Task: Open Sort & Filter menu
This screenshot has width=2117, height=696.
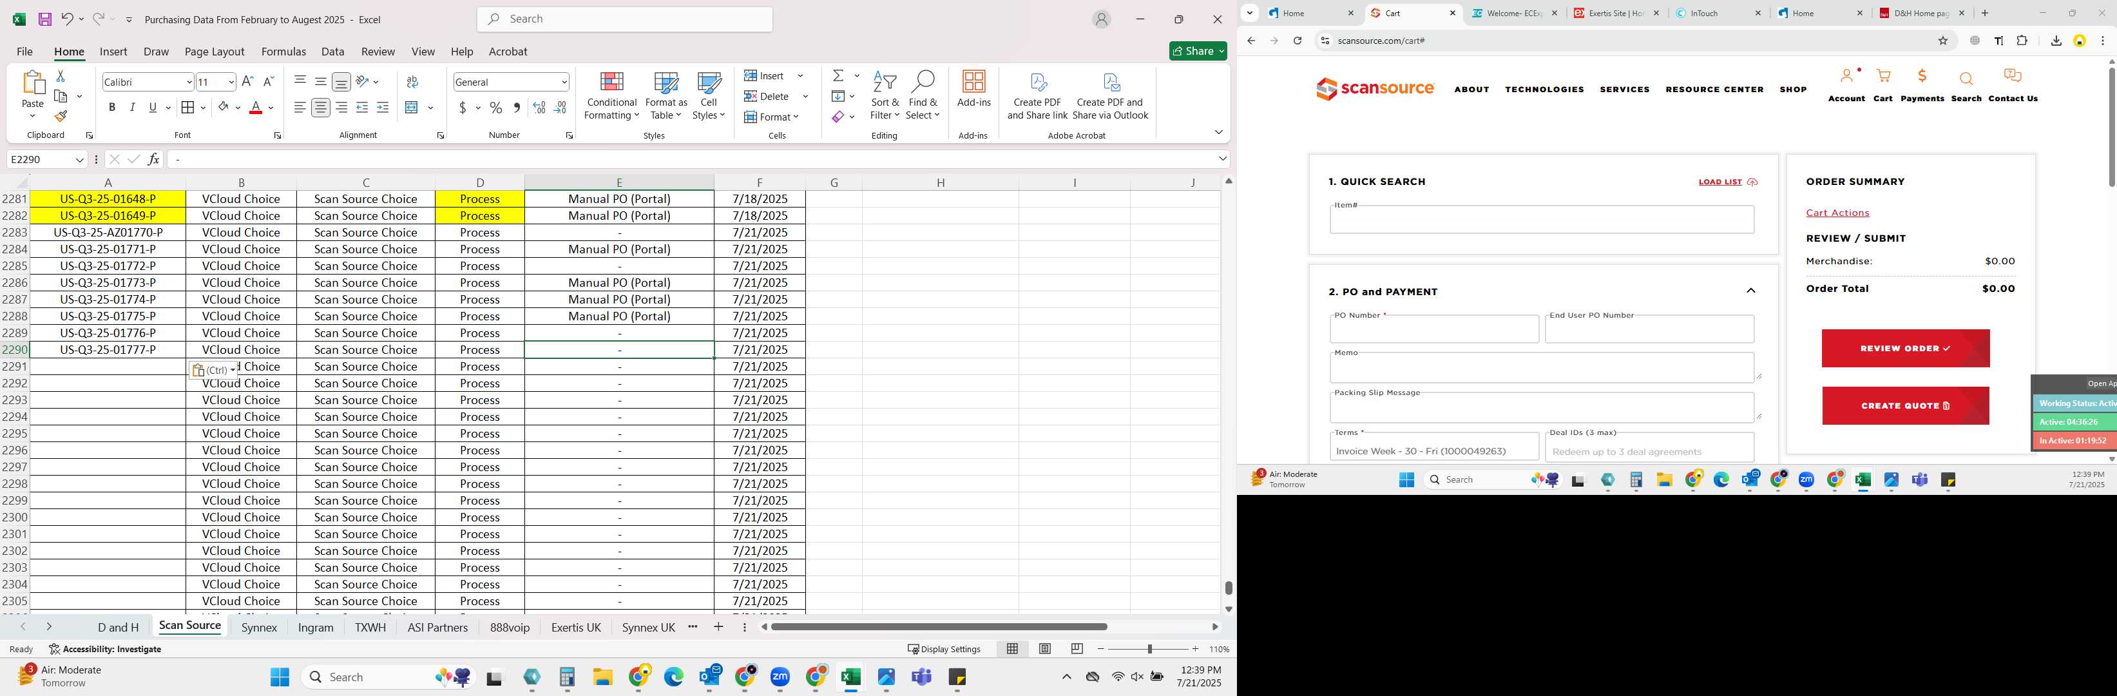Action: [x=885, y=95]
